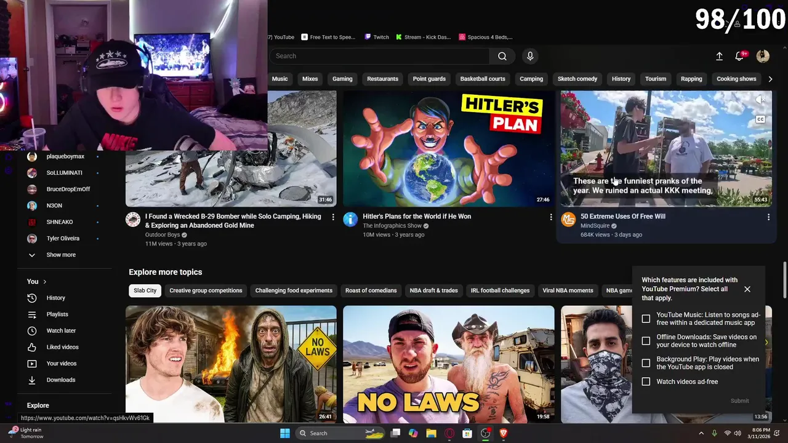Open Free Text to Speech bookmark
The height and width of the screenshot is (443, 788).
point(329,37)
